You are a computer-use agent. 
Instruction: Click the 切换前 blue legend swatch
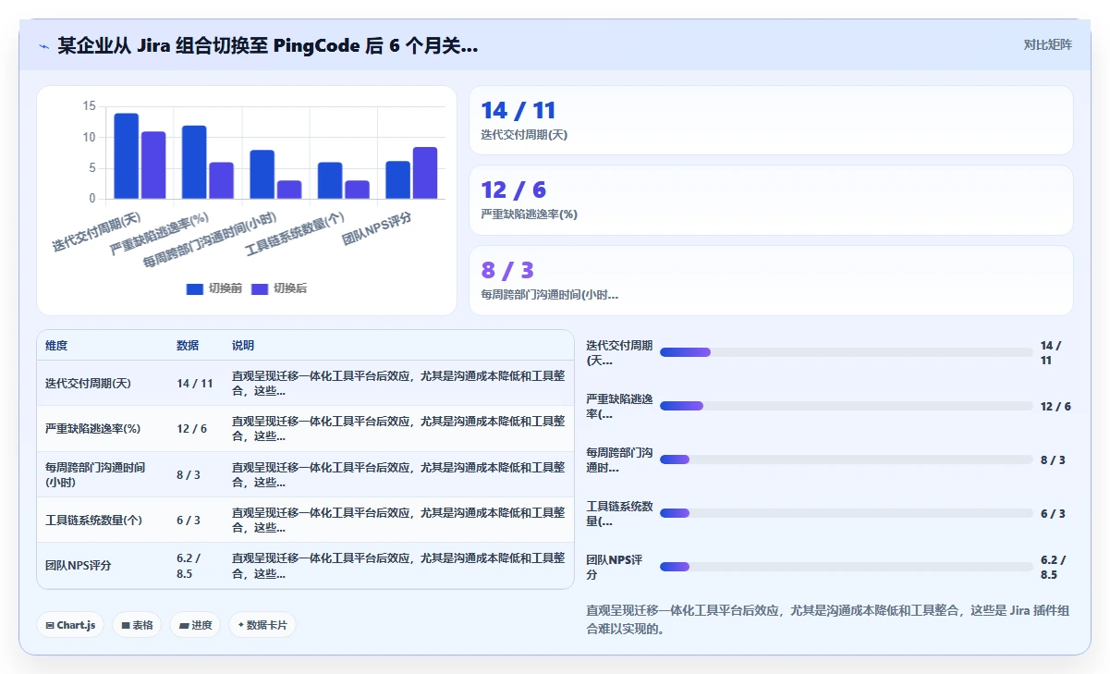click(194, 289)
